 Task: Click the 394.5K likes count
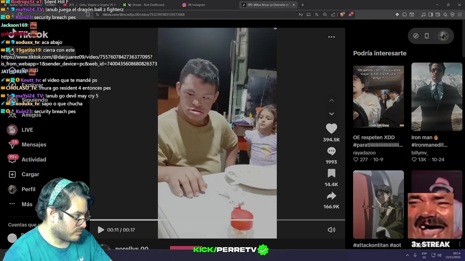click(331, 140)
